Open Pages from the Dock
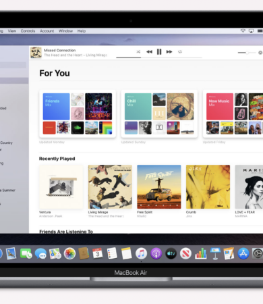Screen dimensions: 263x304 (x=229, y=254)
